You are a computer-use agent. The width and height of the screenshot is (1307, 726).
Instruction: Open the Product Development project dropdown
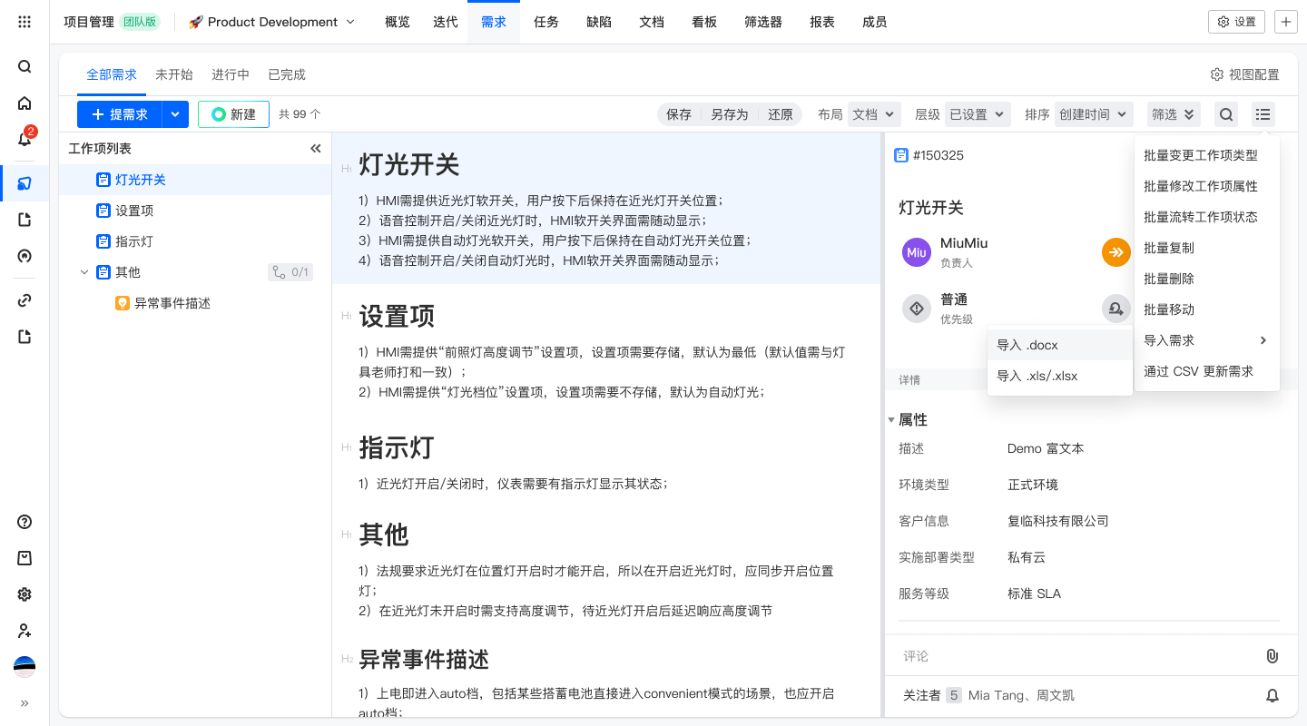272,22
